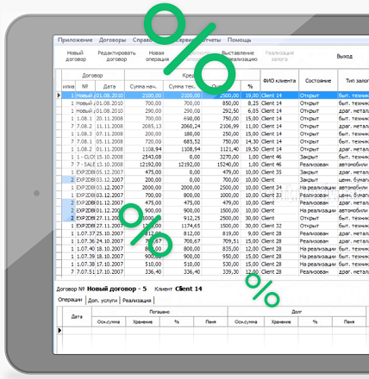Sort by Состояние column header
Viewport: 369px width, 379px height.
tap(318, 81)
